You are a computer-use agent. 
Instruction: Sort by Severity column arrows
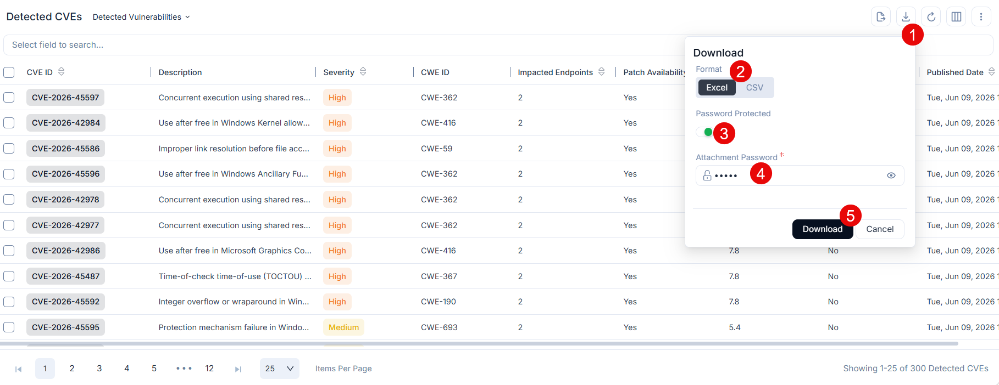tap(363, 71)
